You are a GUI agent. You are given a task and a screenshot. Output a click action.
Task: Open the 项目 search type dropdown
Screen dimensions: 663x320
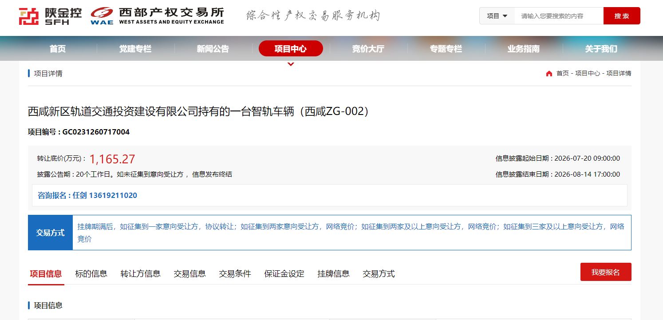[497, 16]
